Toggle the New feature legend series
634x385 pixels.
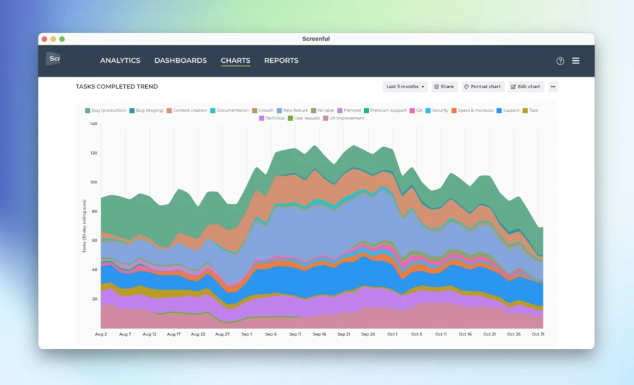292,110
